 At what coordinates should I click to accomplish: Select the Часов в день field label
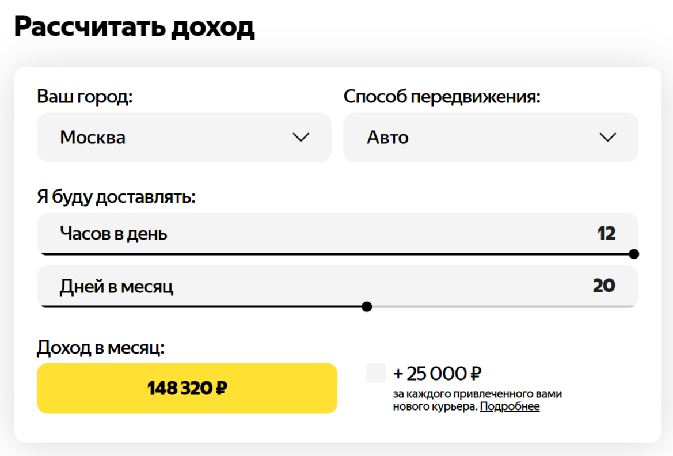(113, 234)
